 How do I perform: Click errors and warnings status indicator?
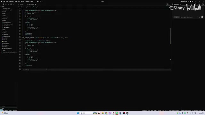pos(15,111)
